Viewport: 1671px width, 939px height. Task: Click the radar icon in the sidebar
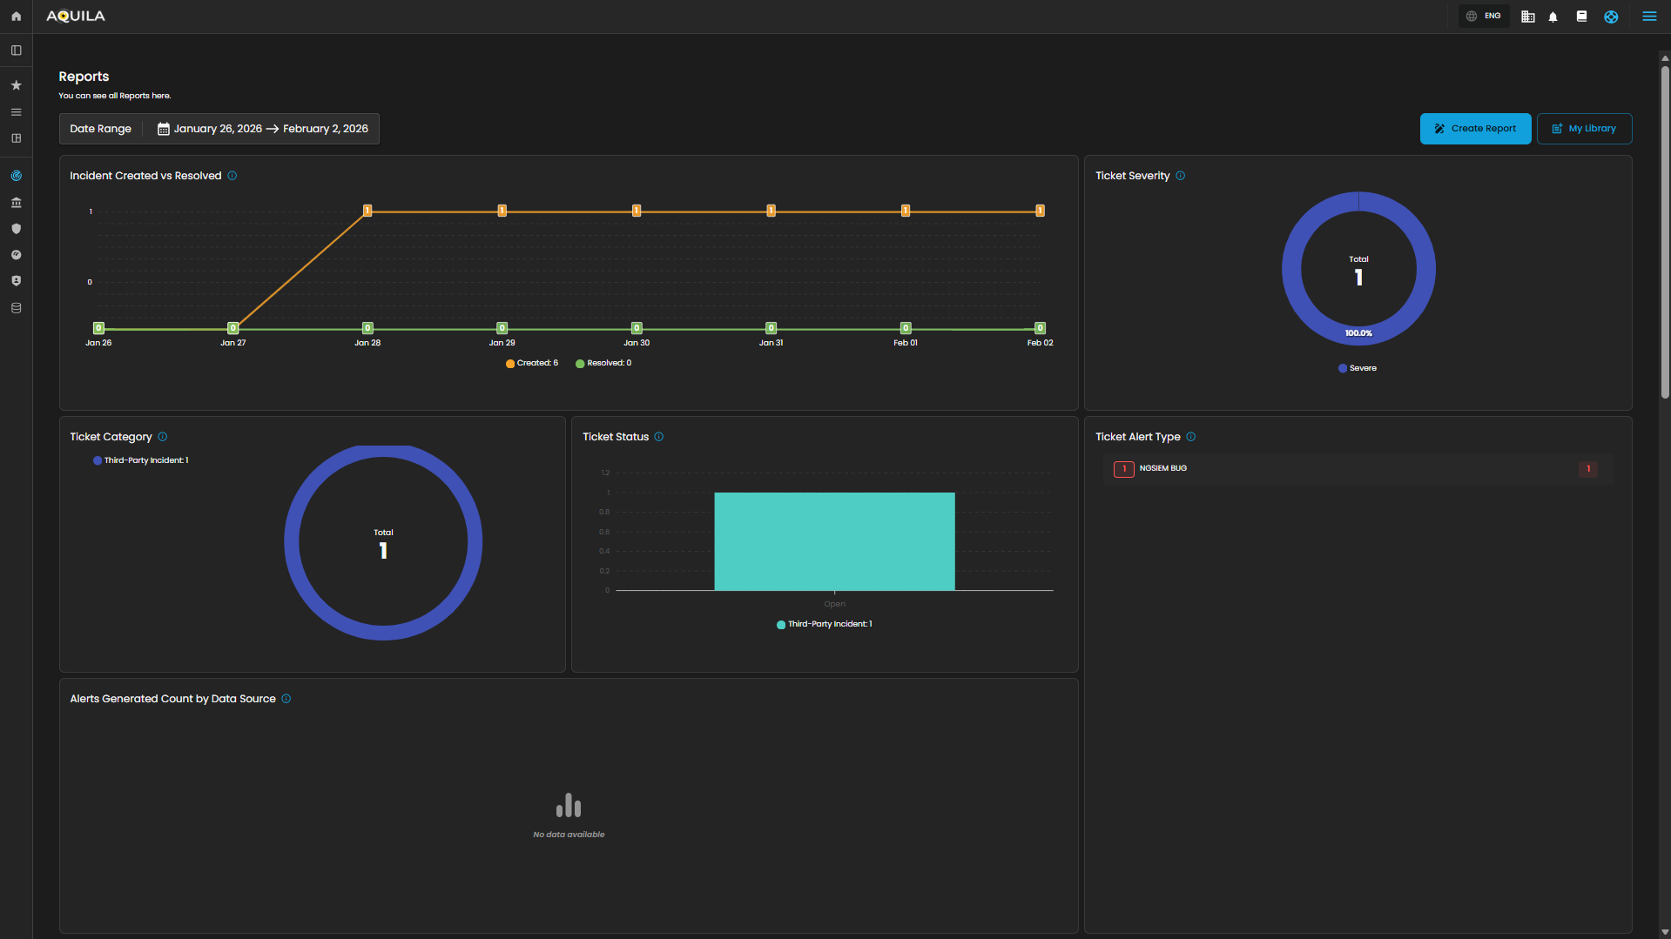pos(16,176)
